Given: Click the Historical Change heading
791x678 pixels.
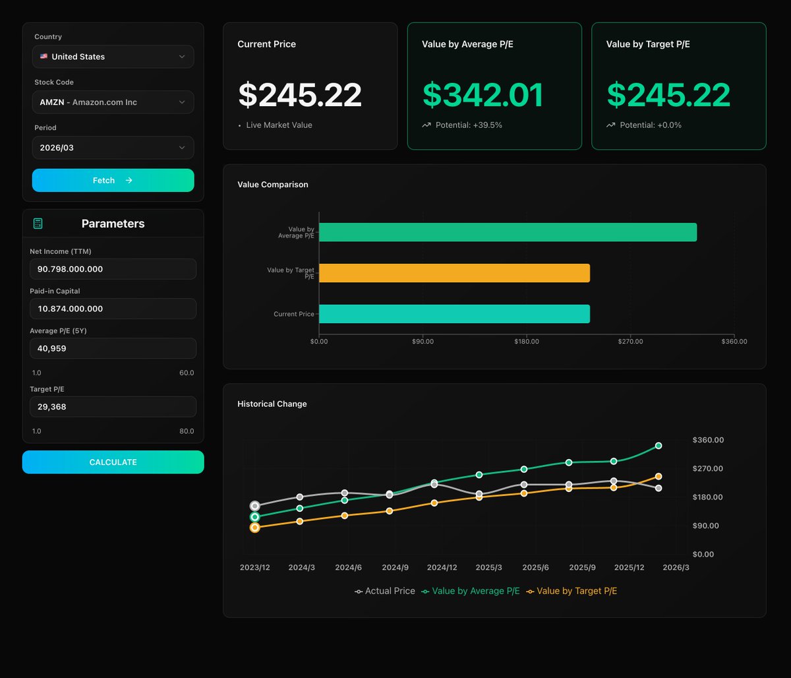Looking at the screenshot, I should pyautogui.click(x=272, y=404).
